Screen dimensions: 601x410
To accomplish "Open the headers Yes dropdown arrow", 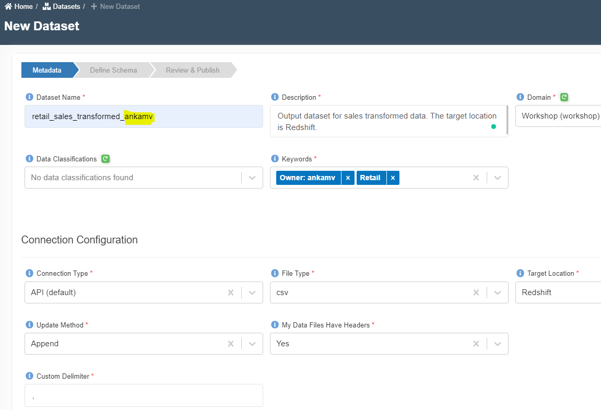I will [x=498, y=344].
